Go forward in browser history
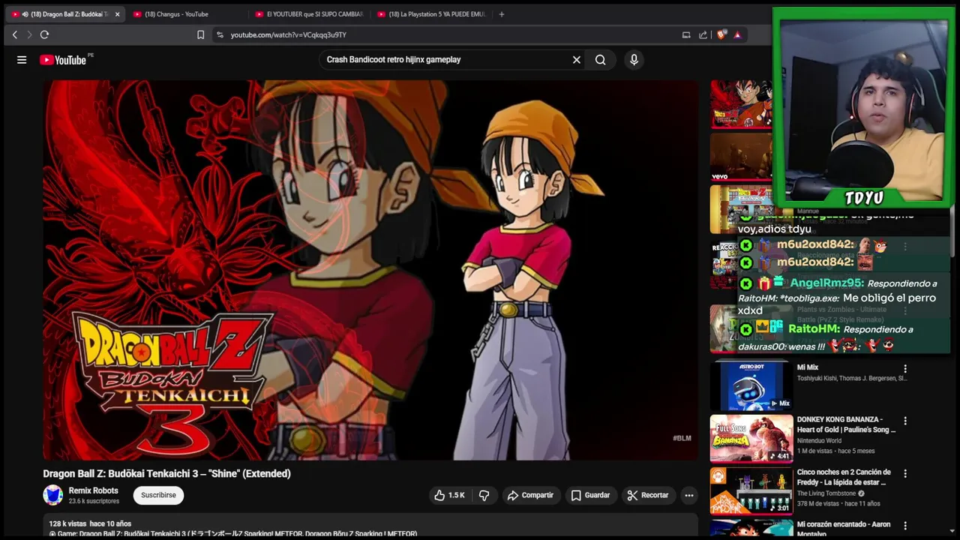960x540 pixels. tap(29, 34)
